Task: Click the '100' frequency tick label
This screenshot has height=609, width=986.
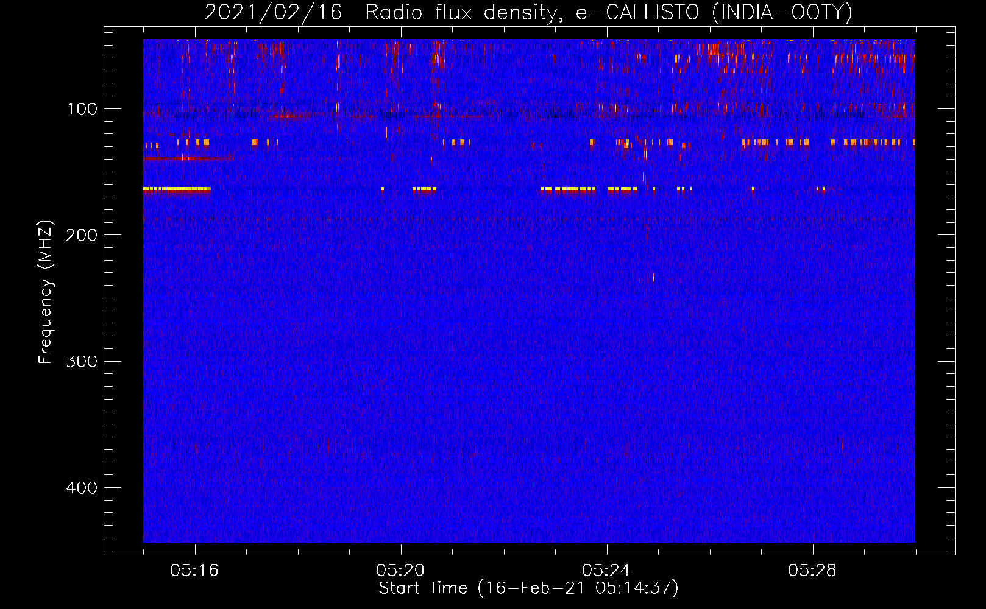Action: pyautogui.click(x=82, y=109)
